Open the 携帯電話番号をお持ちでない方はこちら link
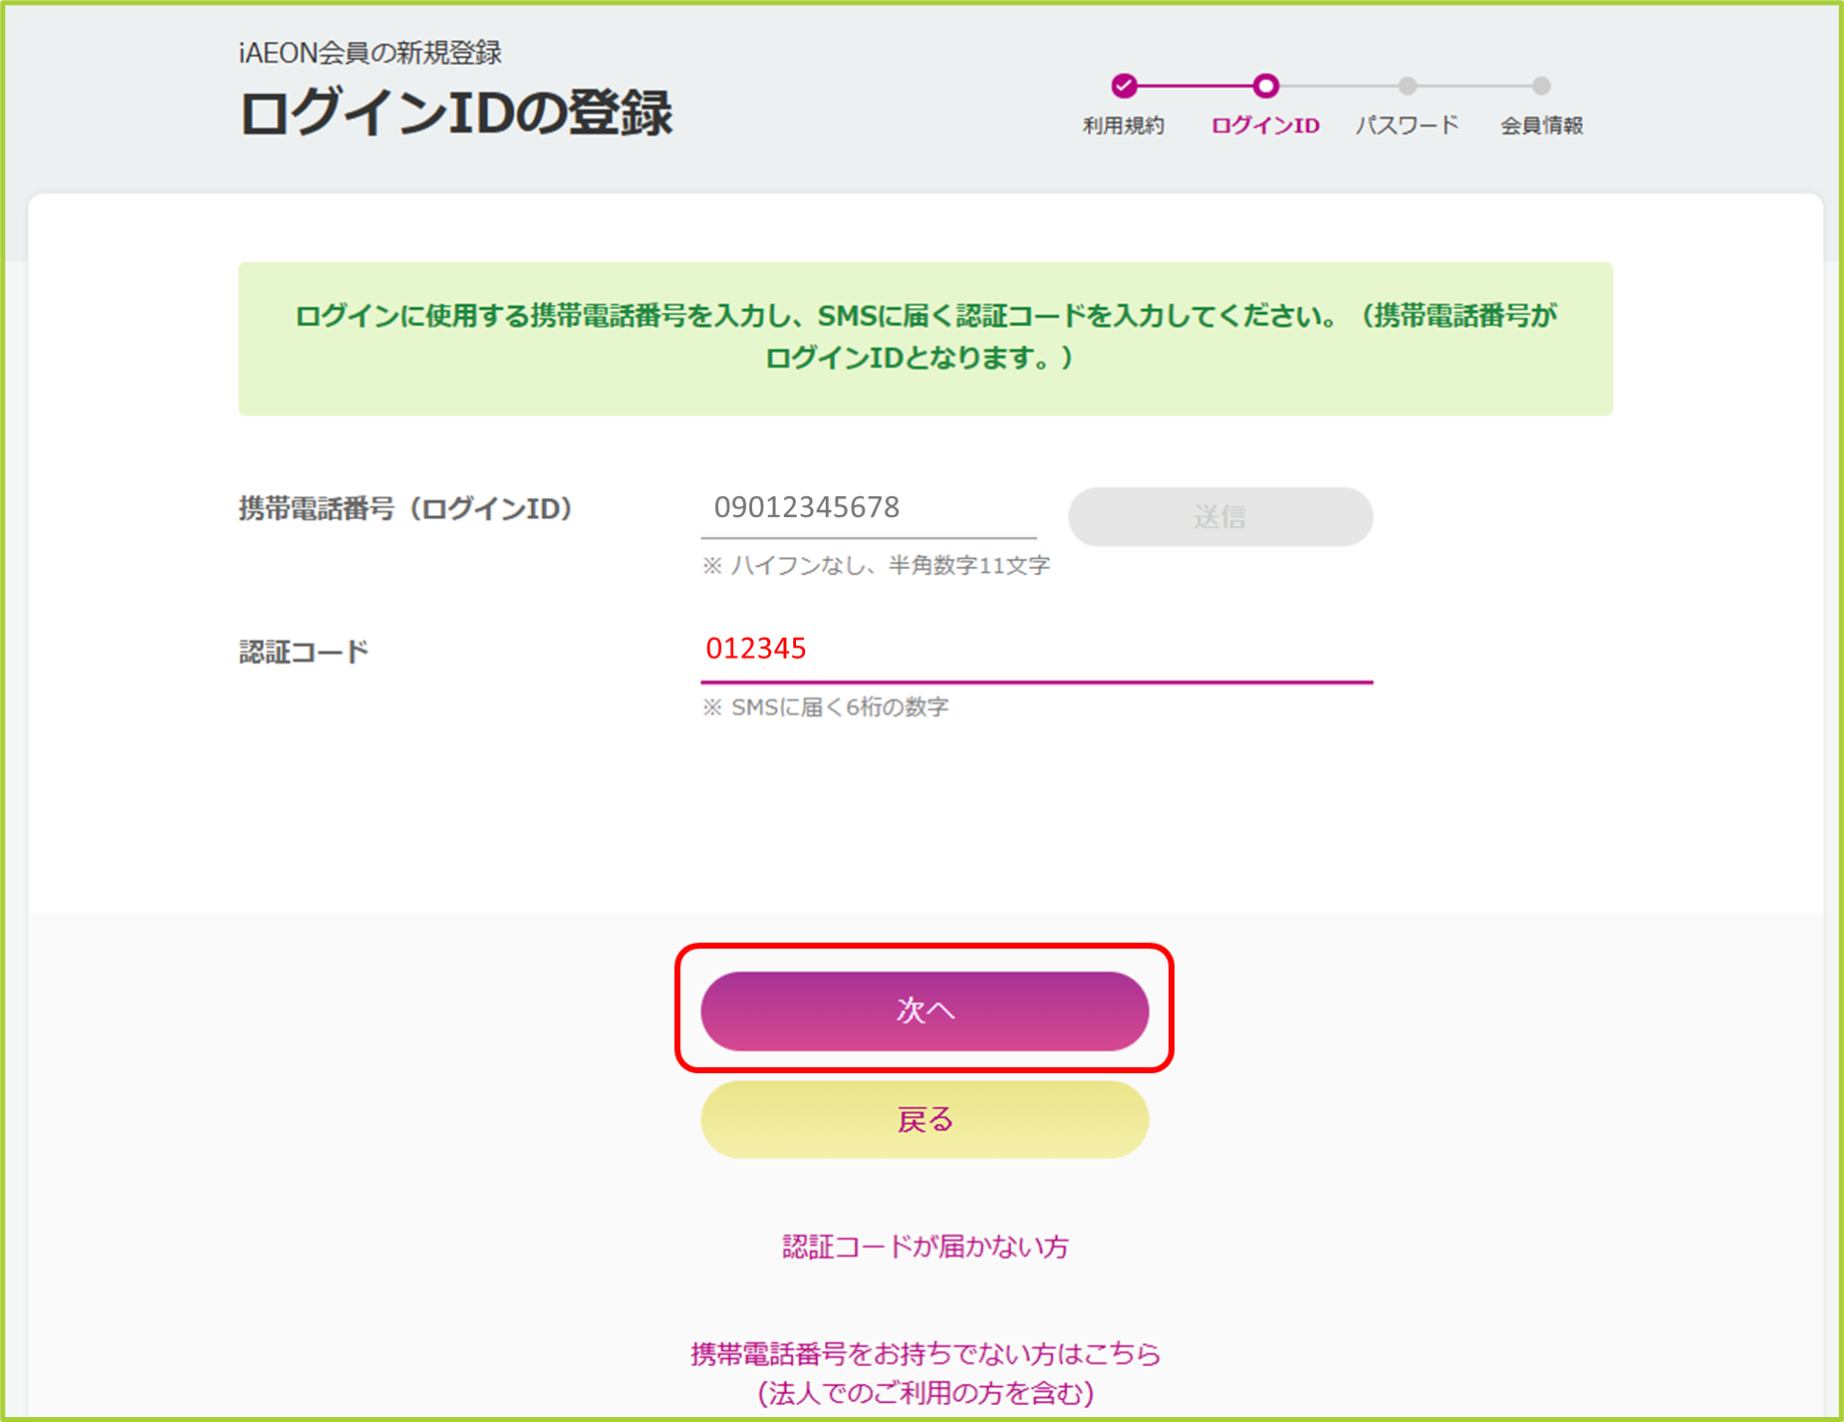This screenshot has height=1422, width=1844. coord(925,1353)
